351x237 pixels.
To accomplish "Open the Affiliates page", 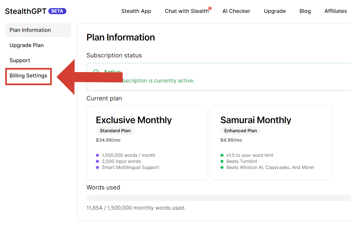I will click(336, 11).
